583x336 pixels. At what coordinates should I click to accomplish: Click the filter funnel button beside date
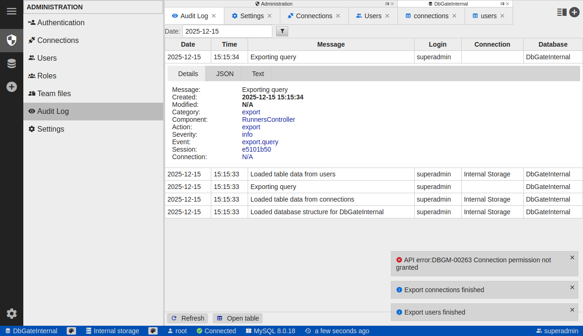tap(282, 31)
